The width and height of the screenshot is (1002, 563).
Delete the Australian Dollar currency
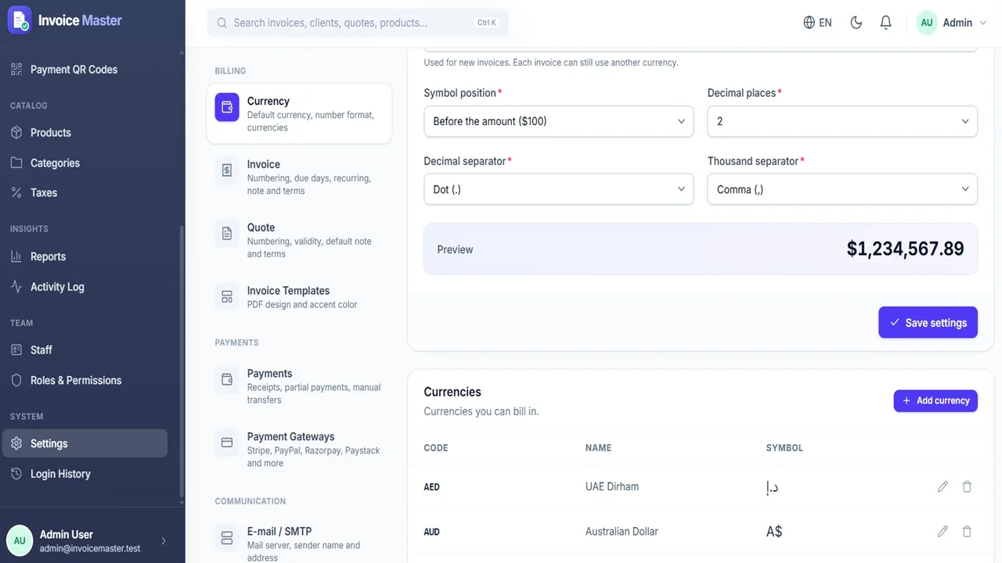(x=967, y=532)
